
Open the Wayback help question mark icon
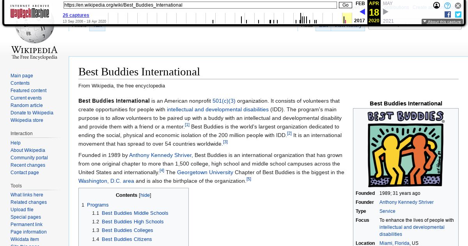pyautogui.click(x=448, y=5)
